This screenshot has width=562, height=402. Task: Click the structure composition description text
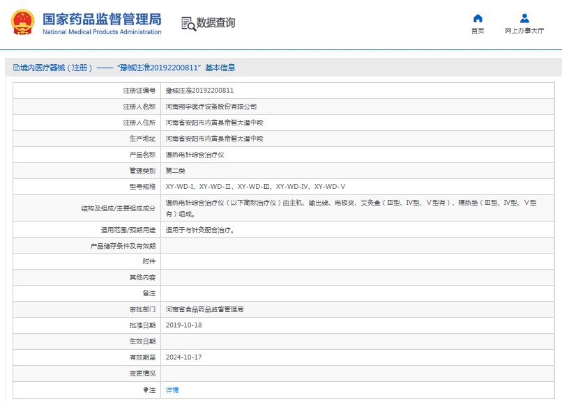tap(351, 208)
